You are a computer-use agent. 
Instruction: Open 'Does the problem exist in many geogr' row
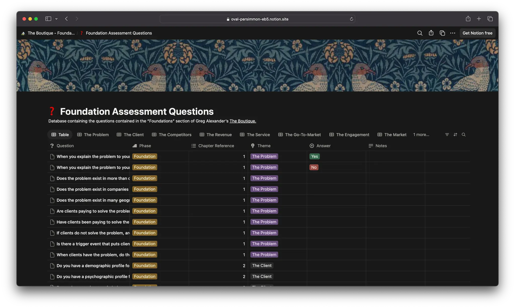point(93,200)
